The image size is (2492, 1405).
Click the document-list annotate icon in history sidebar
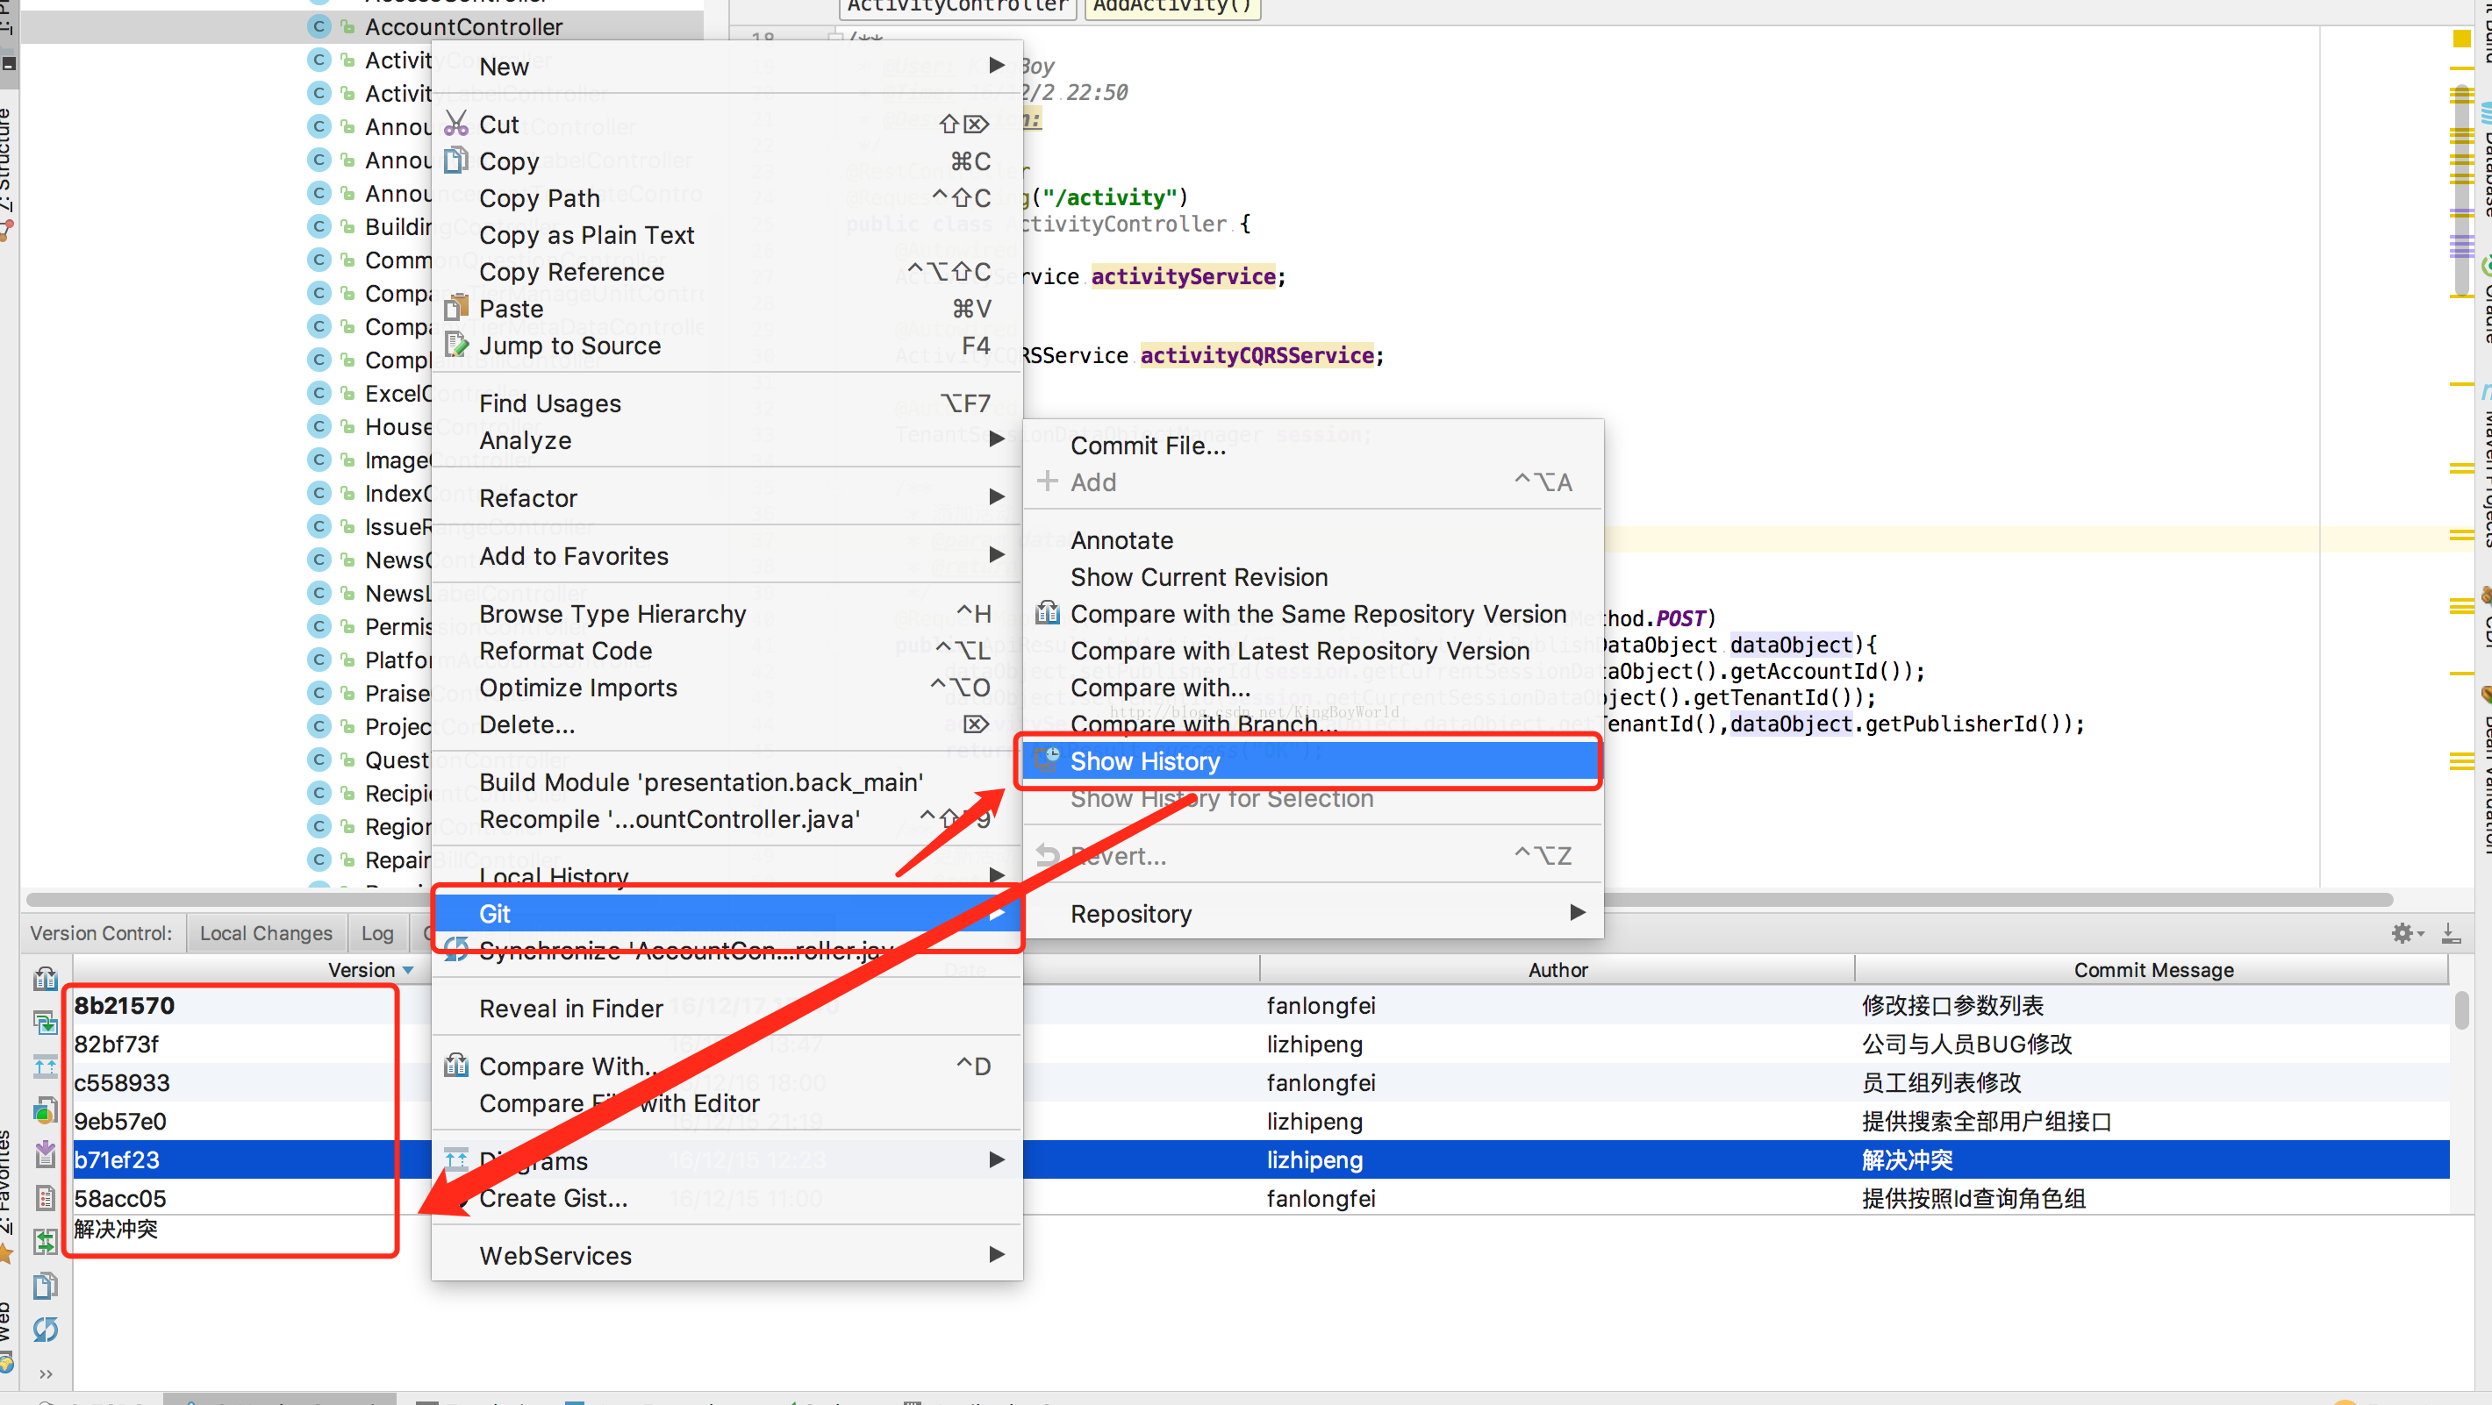point(45,1198)
